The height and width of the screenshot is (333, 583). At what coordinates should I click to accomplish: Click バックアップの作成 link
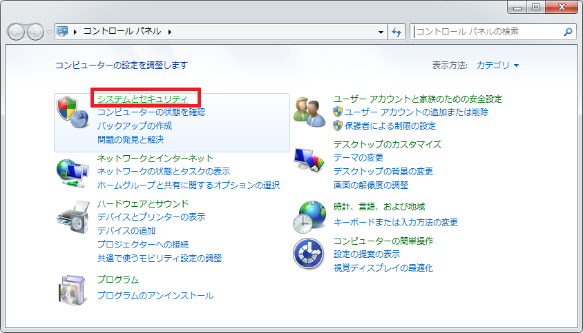pos(135,125)
